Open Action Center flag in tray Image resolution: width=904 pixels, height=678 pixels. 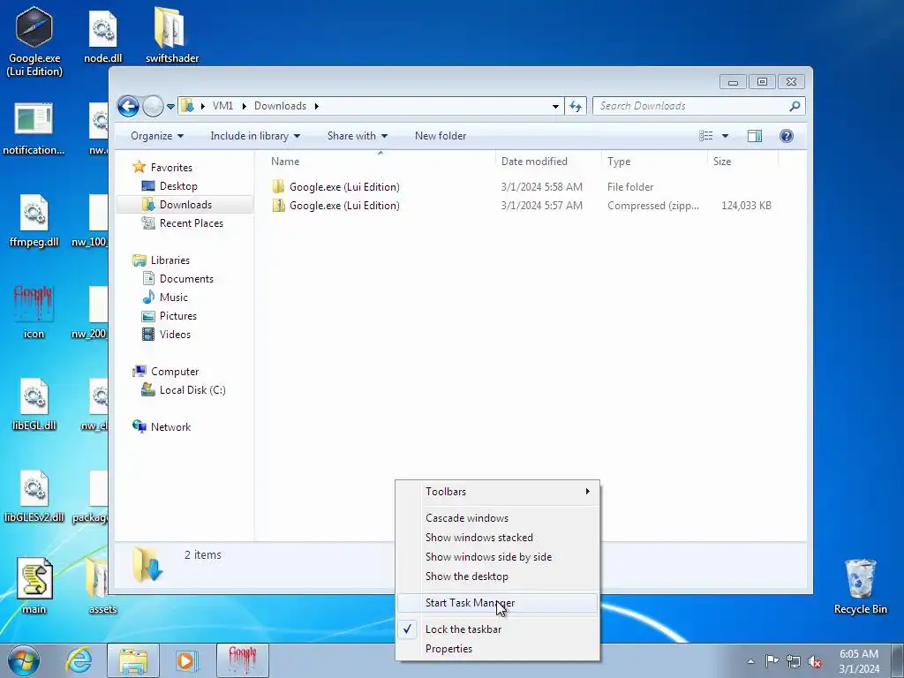[x=772, y=660]
